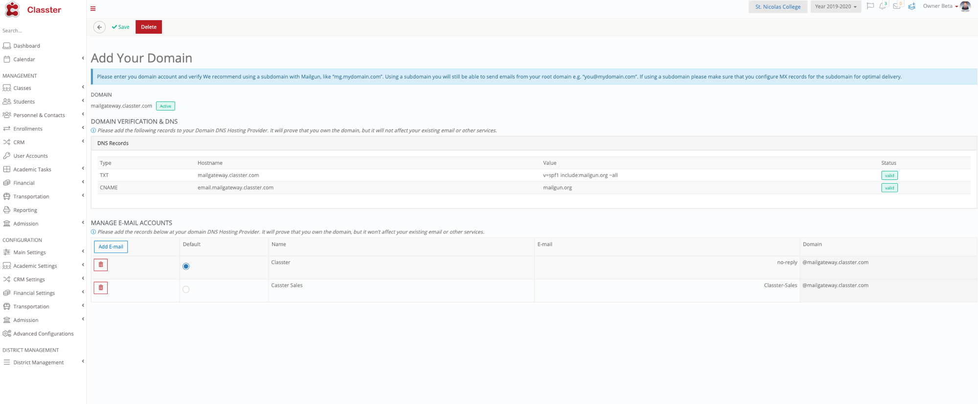Click the Reporting printer icon
Viewport: 978px width, 404px height.
tap(7, 210)
